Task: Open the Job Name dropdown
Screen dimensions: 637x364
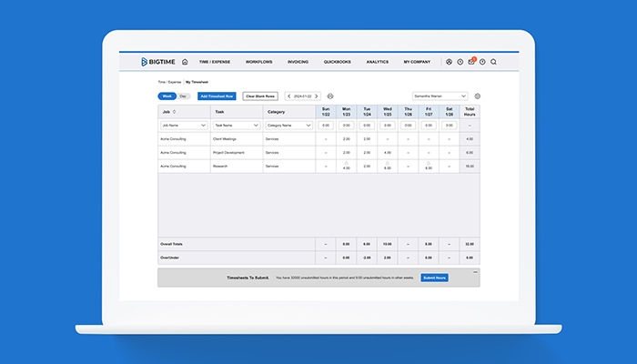Action: (x=184, y=126)
